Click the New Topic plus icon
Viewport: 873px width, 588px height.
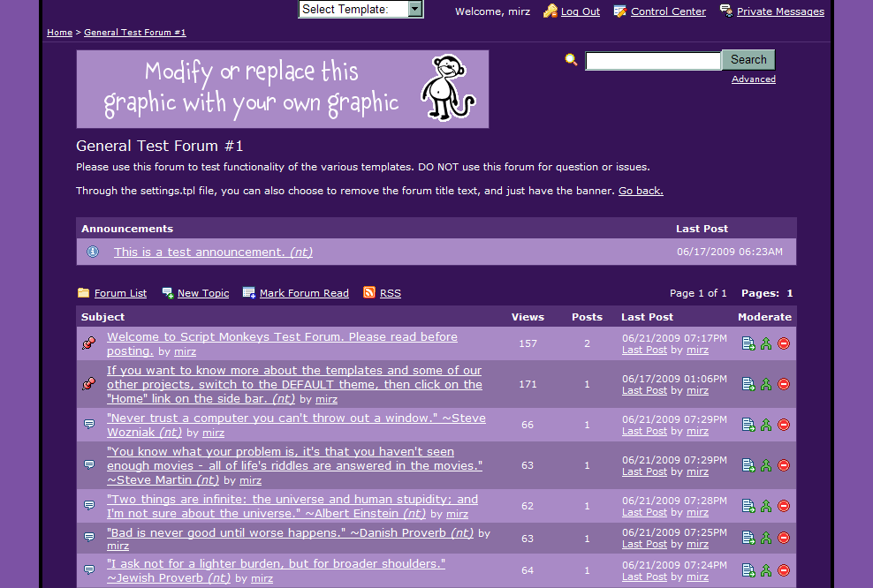(168, 293)
